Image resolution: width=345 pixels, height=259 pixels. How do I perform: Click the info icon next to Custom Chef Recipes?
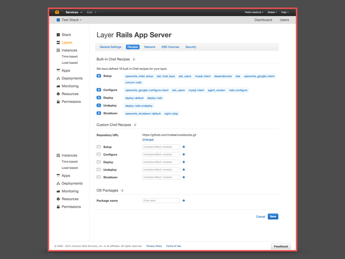(x=135, y=125)
